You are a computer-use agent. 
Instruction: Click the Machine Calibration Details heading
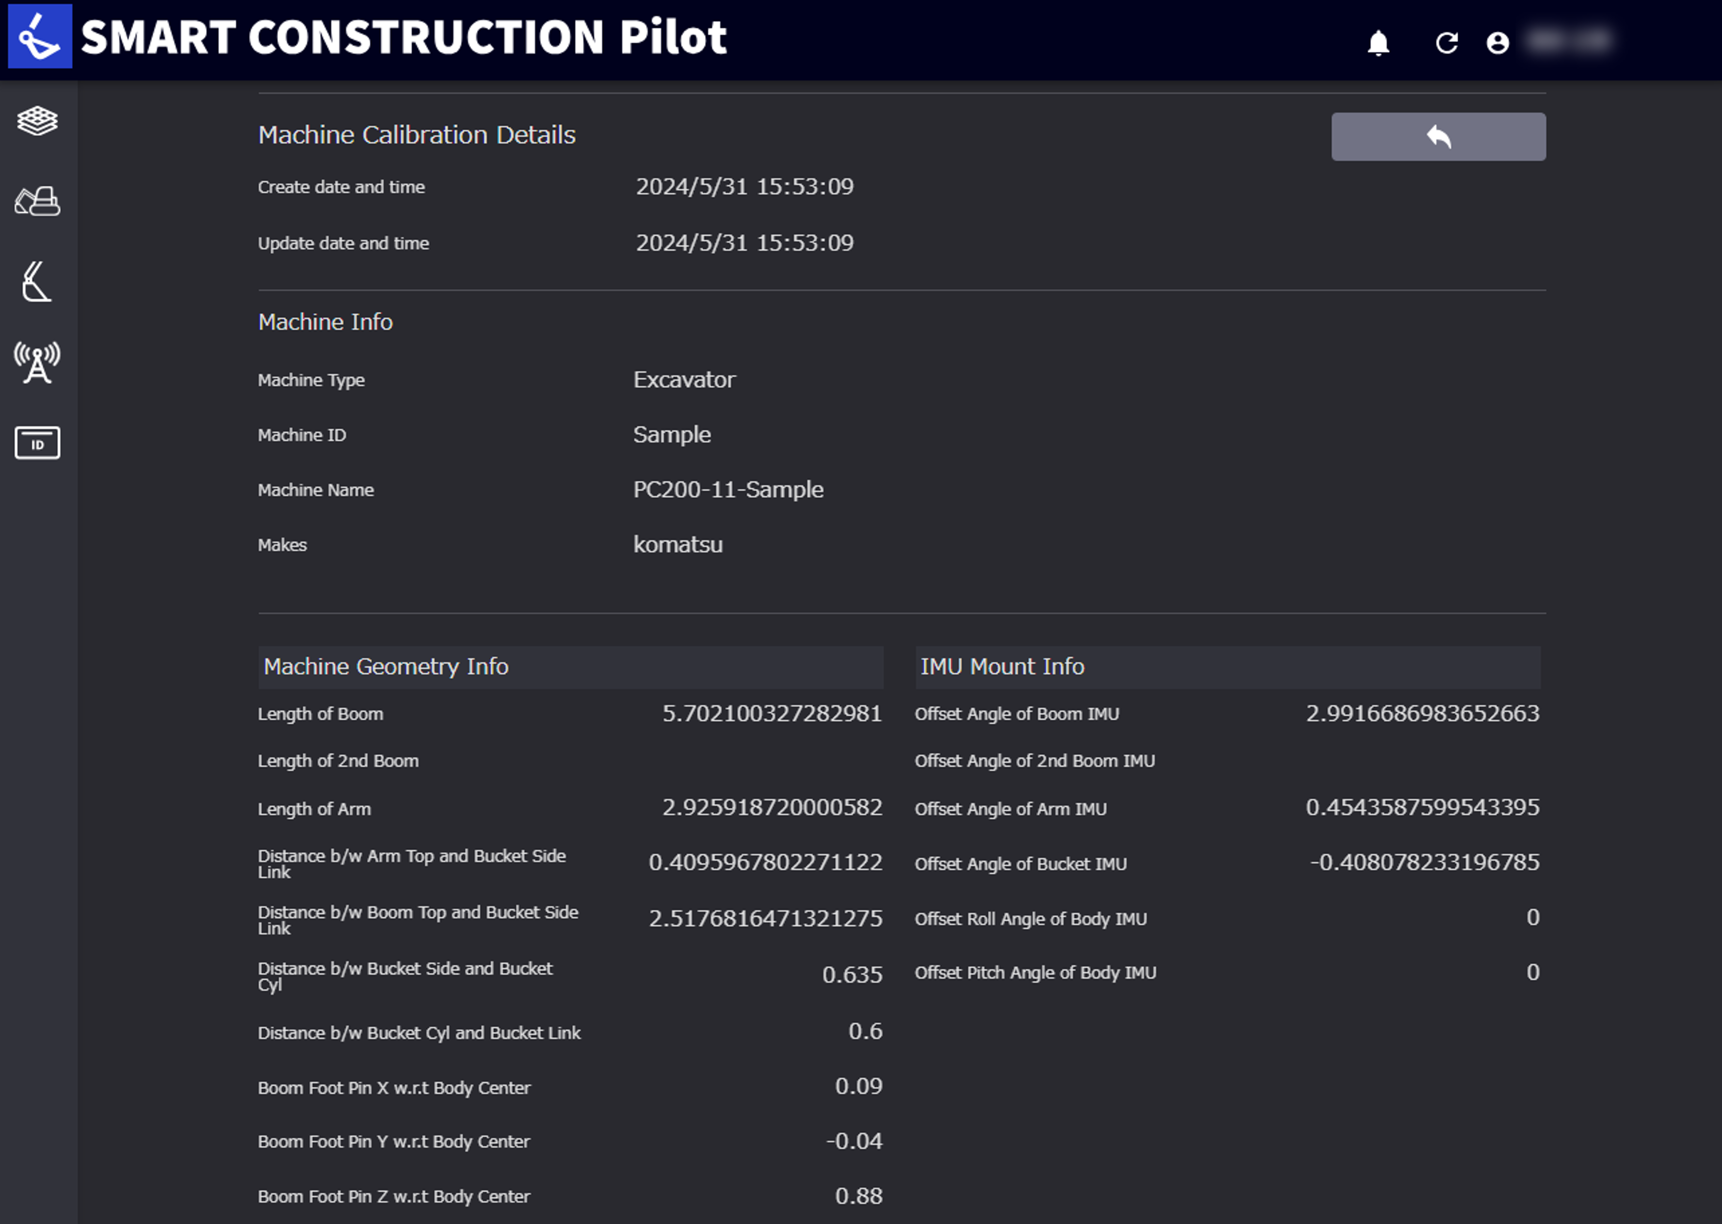click(x=417, y=135)
